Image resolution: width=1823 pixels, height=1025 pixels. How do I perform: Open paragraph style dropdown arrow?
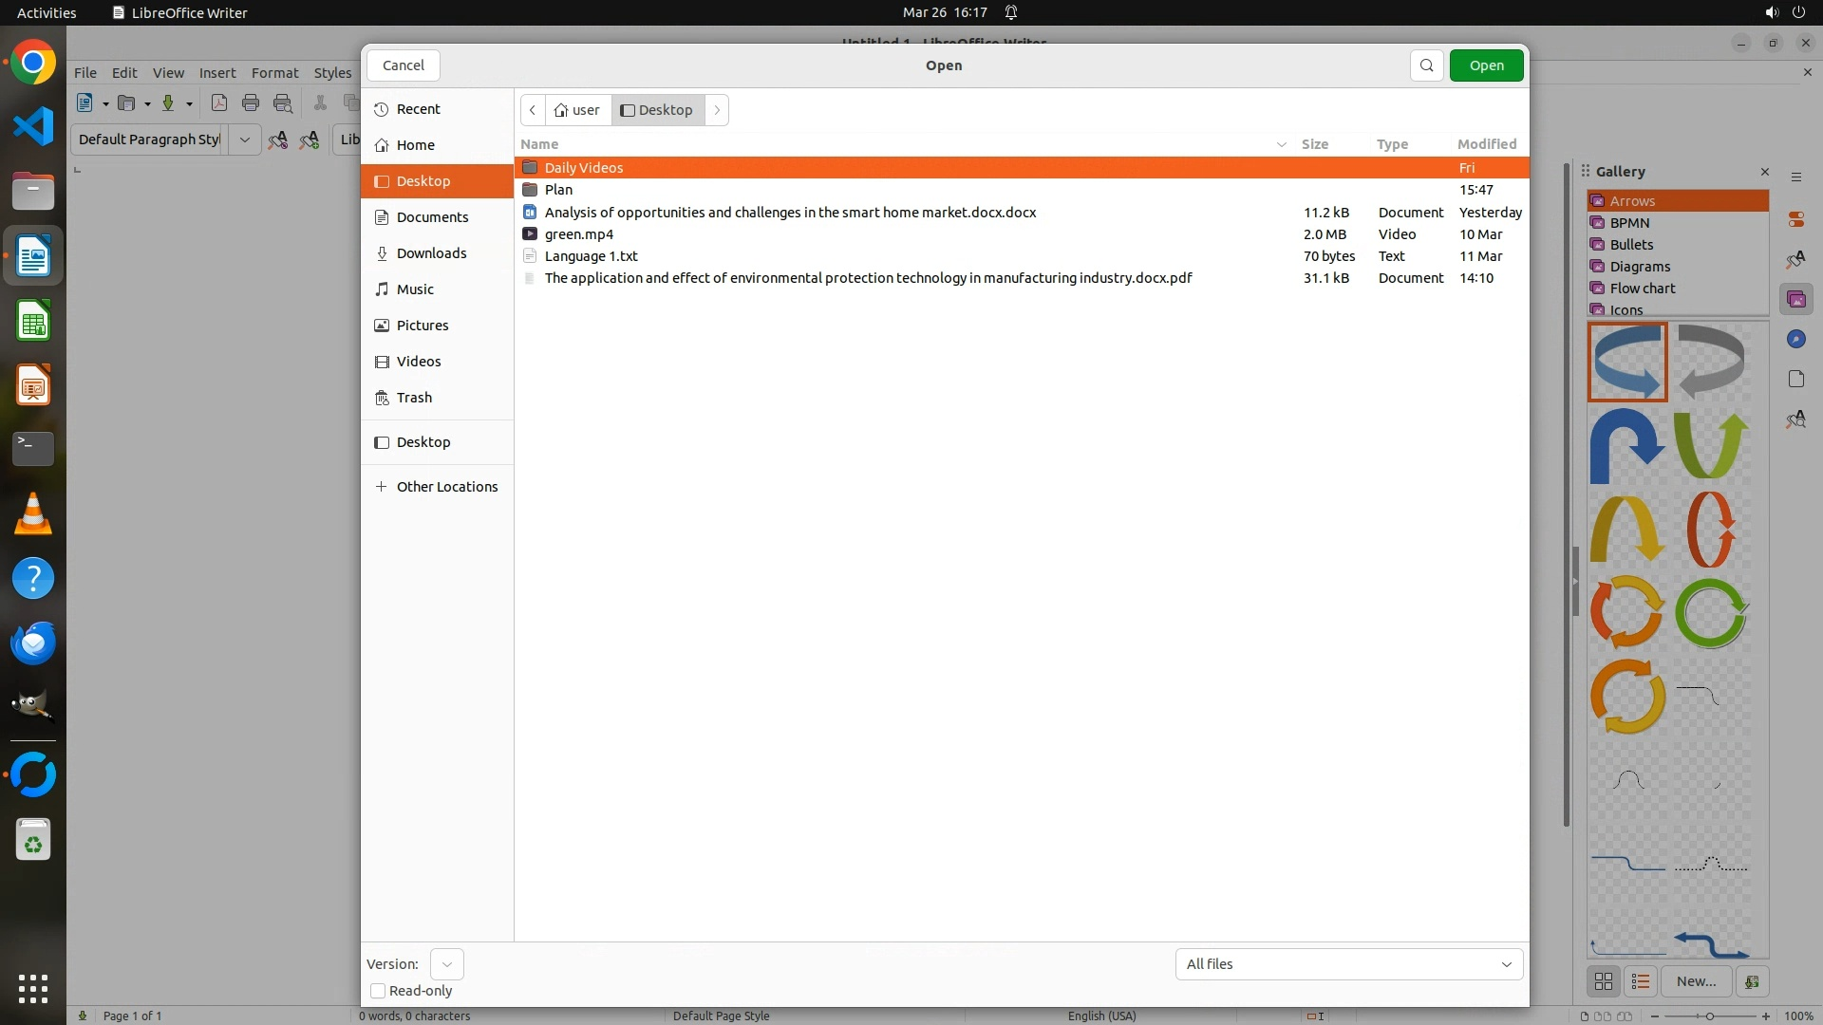[x=244, y=140]
